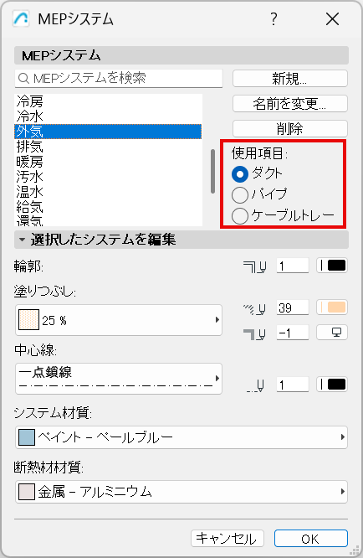Click the aluminium insulation material preview swatch

point(27,492)
